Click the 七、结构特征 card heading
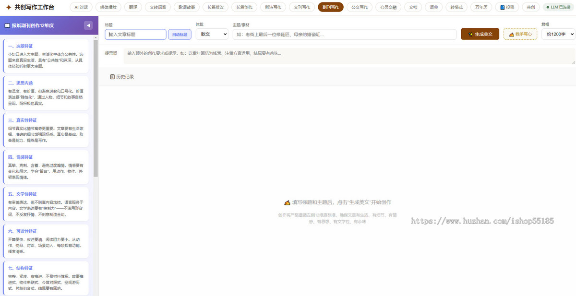The image size is (576, 296). click(20, 268)
